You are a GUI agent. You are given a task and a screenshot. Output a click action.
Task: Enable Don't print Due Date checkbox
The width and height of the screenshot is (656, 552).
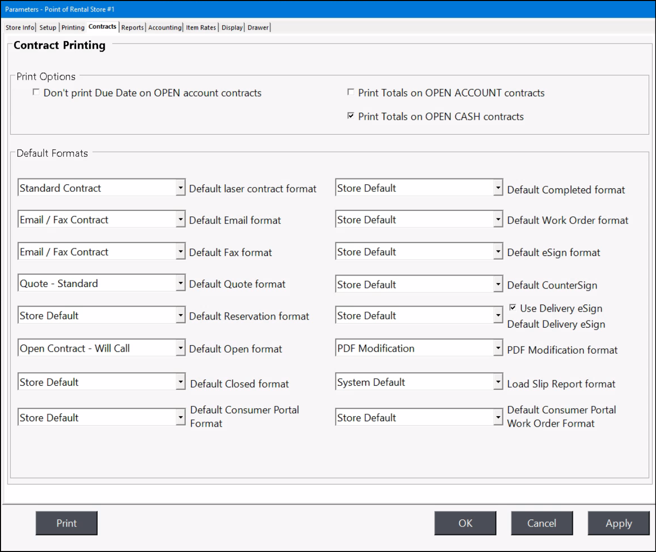point(36,92)
